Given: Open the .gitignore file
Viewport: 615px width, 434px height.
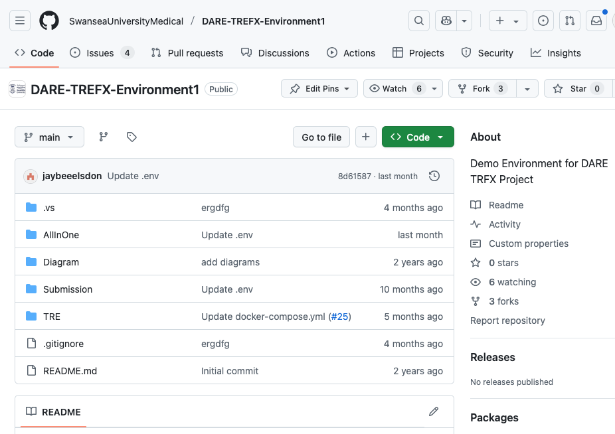Looking at the screenshot, I should tap(64, 344).
